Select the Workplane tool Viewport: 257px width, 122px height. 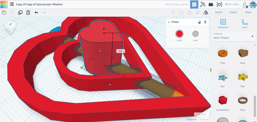pyautogui.click(x=223, y=23)
